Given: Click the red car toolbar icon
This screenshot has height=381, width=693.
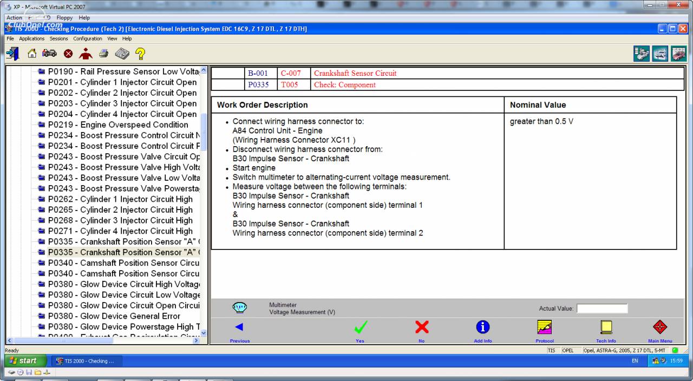Looking at the screenshot, I should (x=678, y=54).
